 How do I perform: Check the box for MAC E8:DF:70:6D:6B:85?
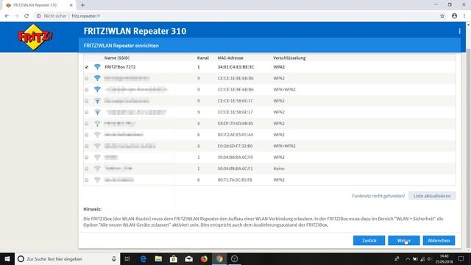[87, 124]
